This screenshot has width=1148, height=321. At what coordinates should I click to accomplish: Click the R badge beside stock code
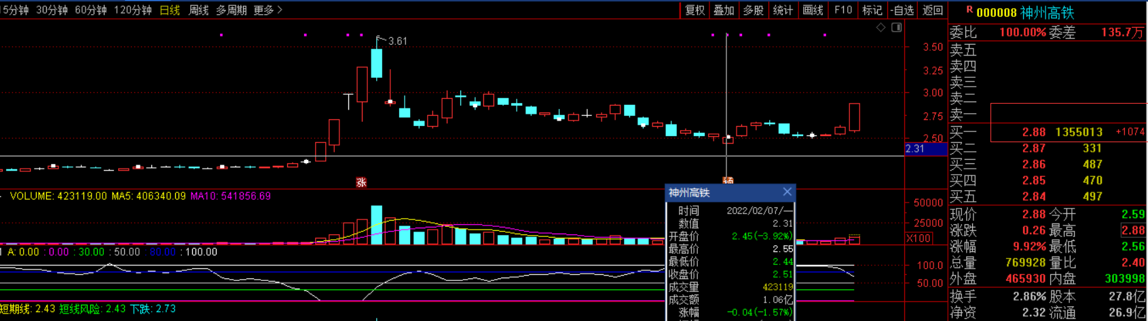(x=969, y=11)
